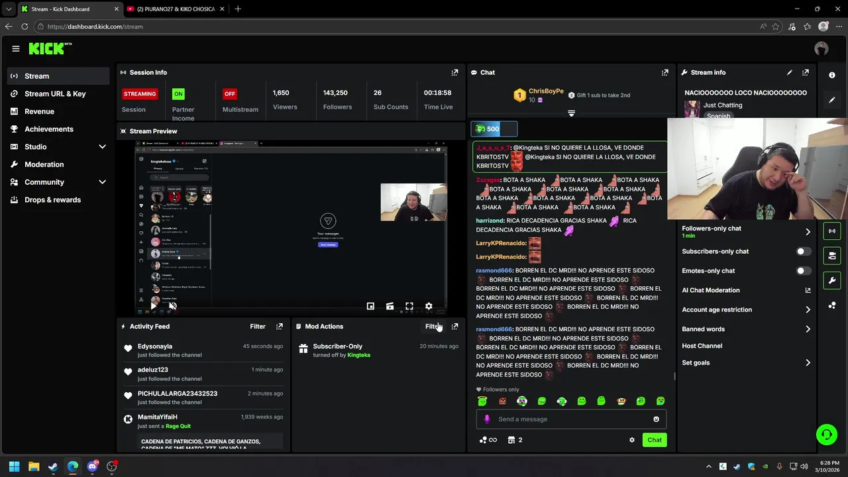Viewport: 848px width, 477px height.
Task: Open the Revenue page
Action: 58,111
